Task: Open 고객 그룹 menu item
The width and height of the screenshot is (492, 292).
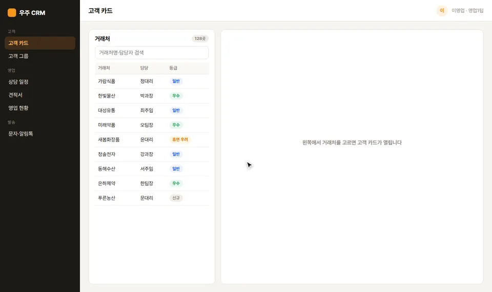Action: click(x=40, y=56)
